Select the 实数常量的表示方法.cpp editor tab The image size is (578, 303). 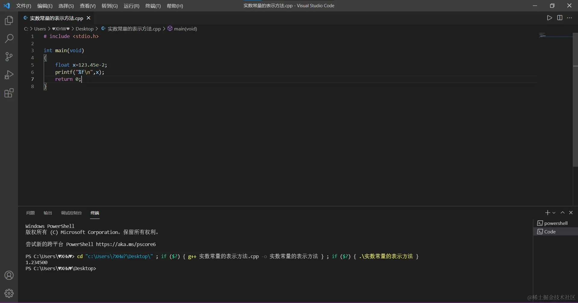pyautogui.click(x=56, y=18)
